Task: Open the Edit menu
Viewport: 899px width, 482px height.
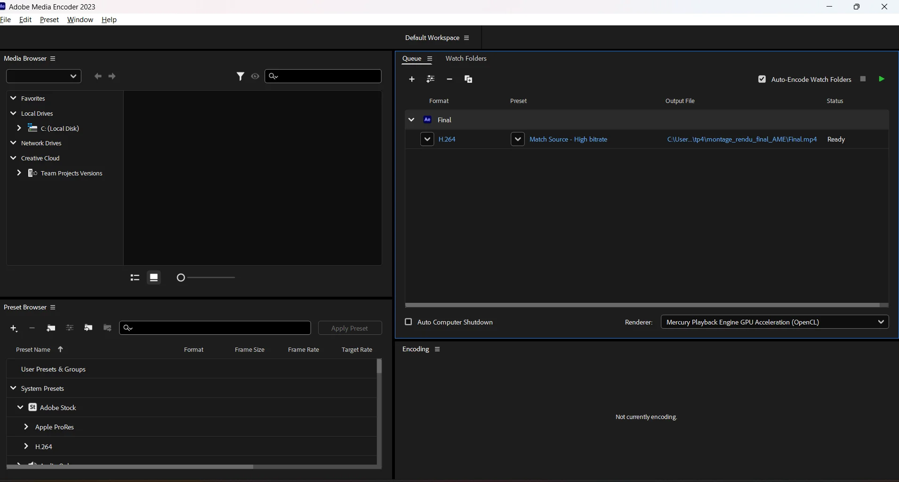Action: click(x=25, y=19)
